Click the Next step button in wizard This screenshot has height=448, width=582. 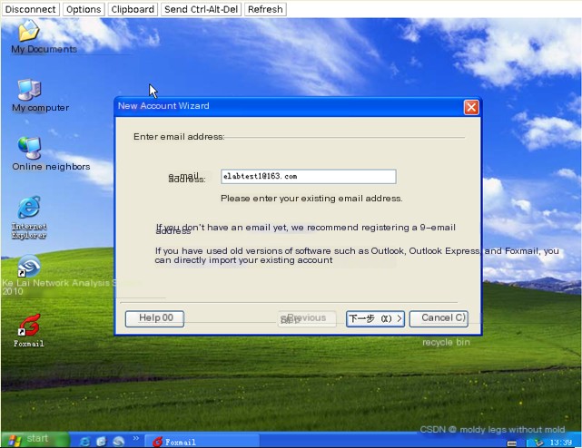(x=375, y=318)
